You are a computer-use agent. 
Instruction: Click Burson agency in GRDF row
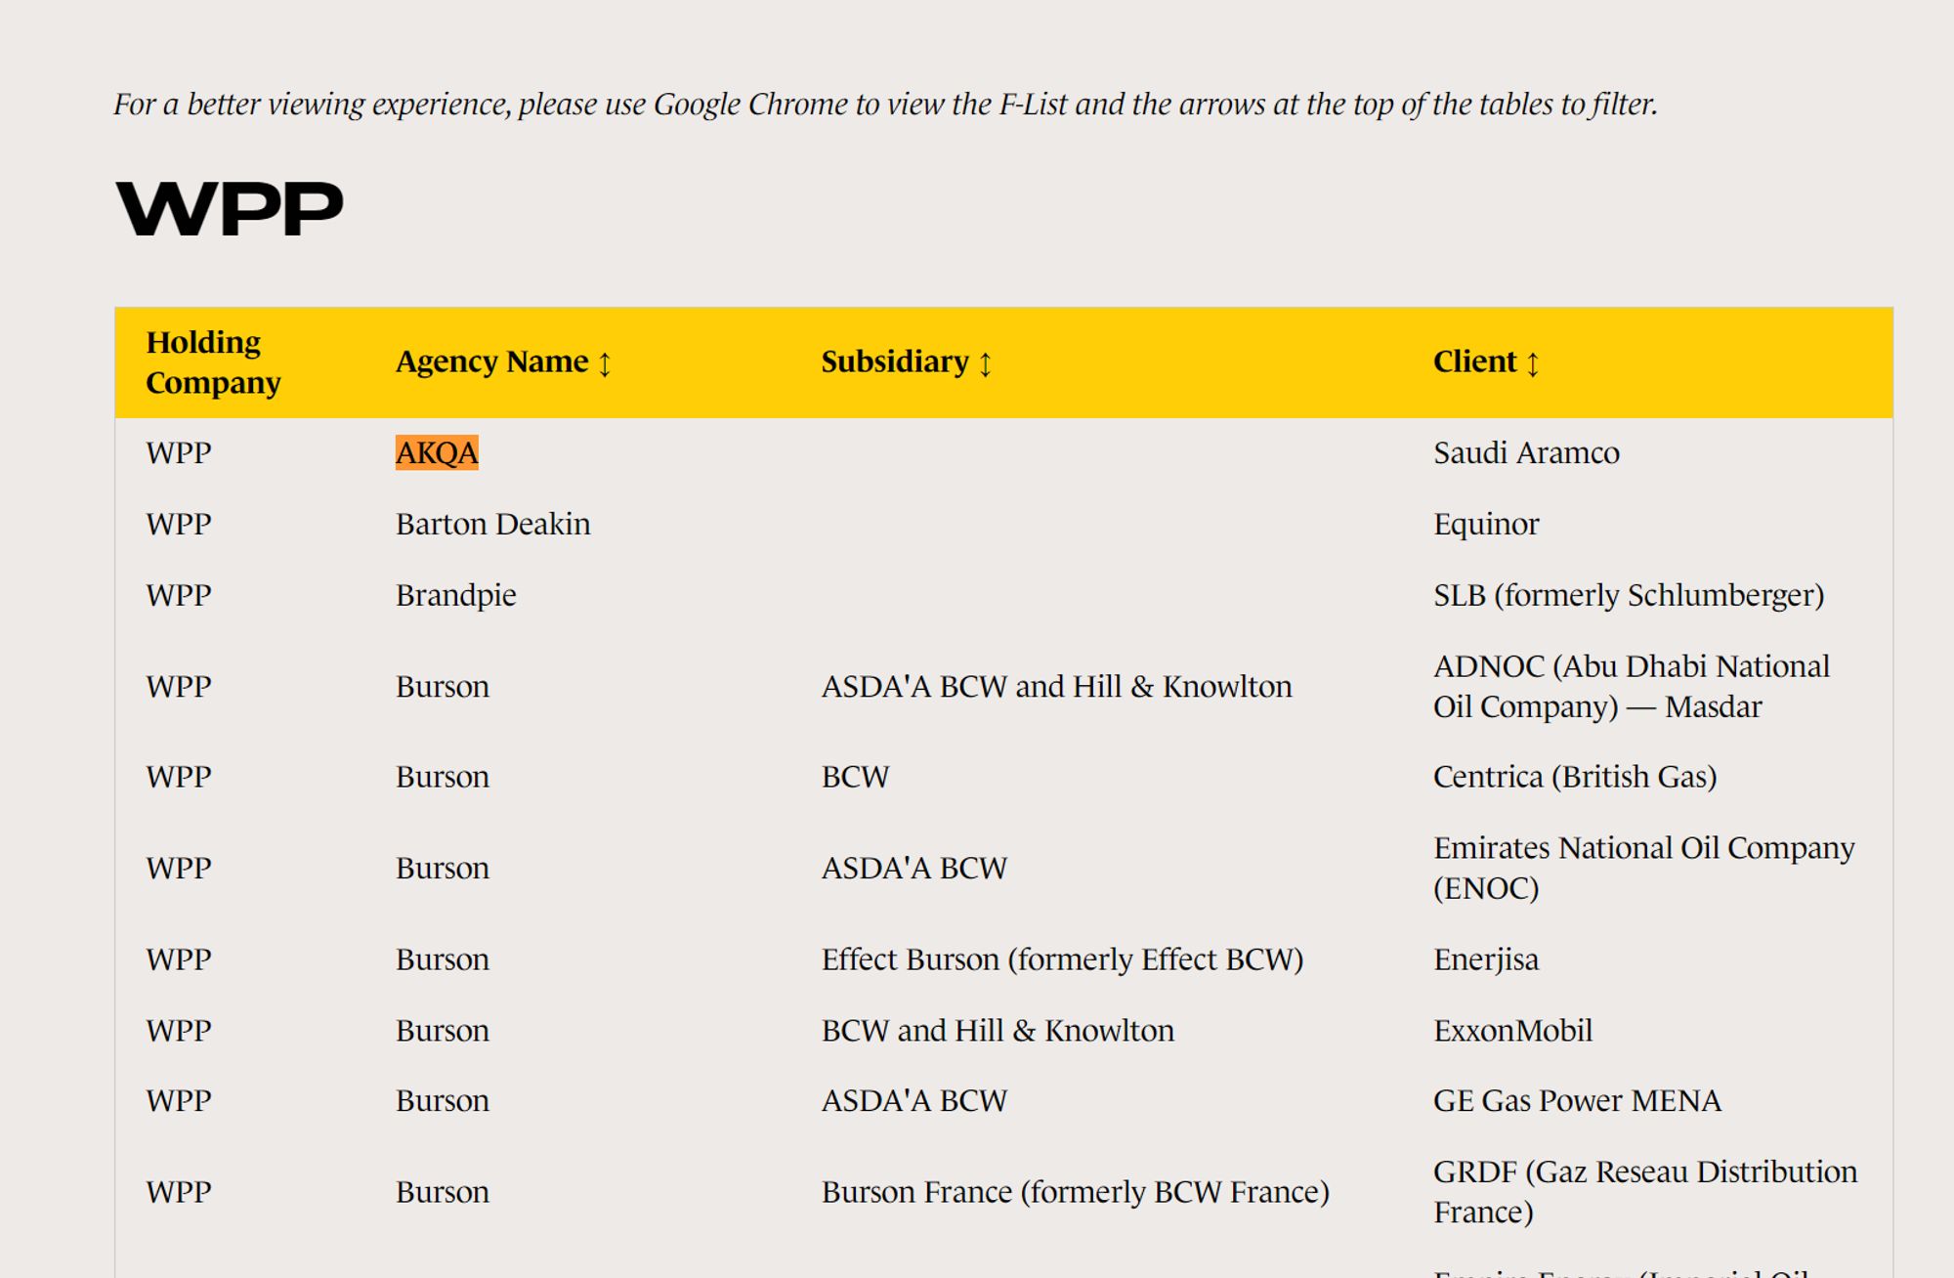[442, 1192]
